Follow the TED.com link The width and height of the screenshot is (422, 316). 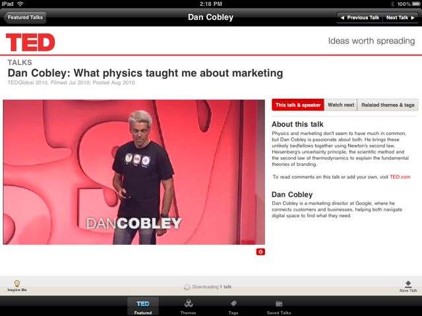(x=400, y=177)
